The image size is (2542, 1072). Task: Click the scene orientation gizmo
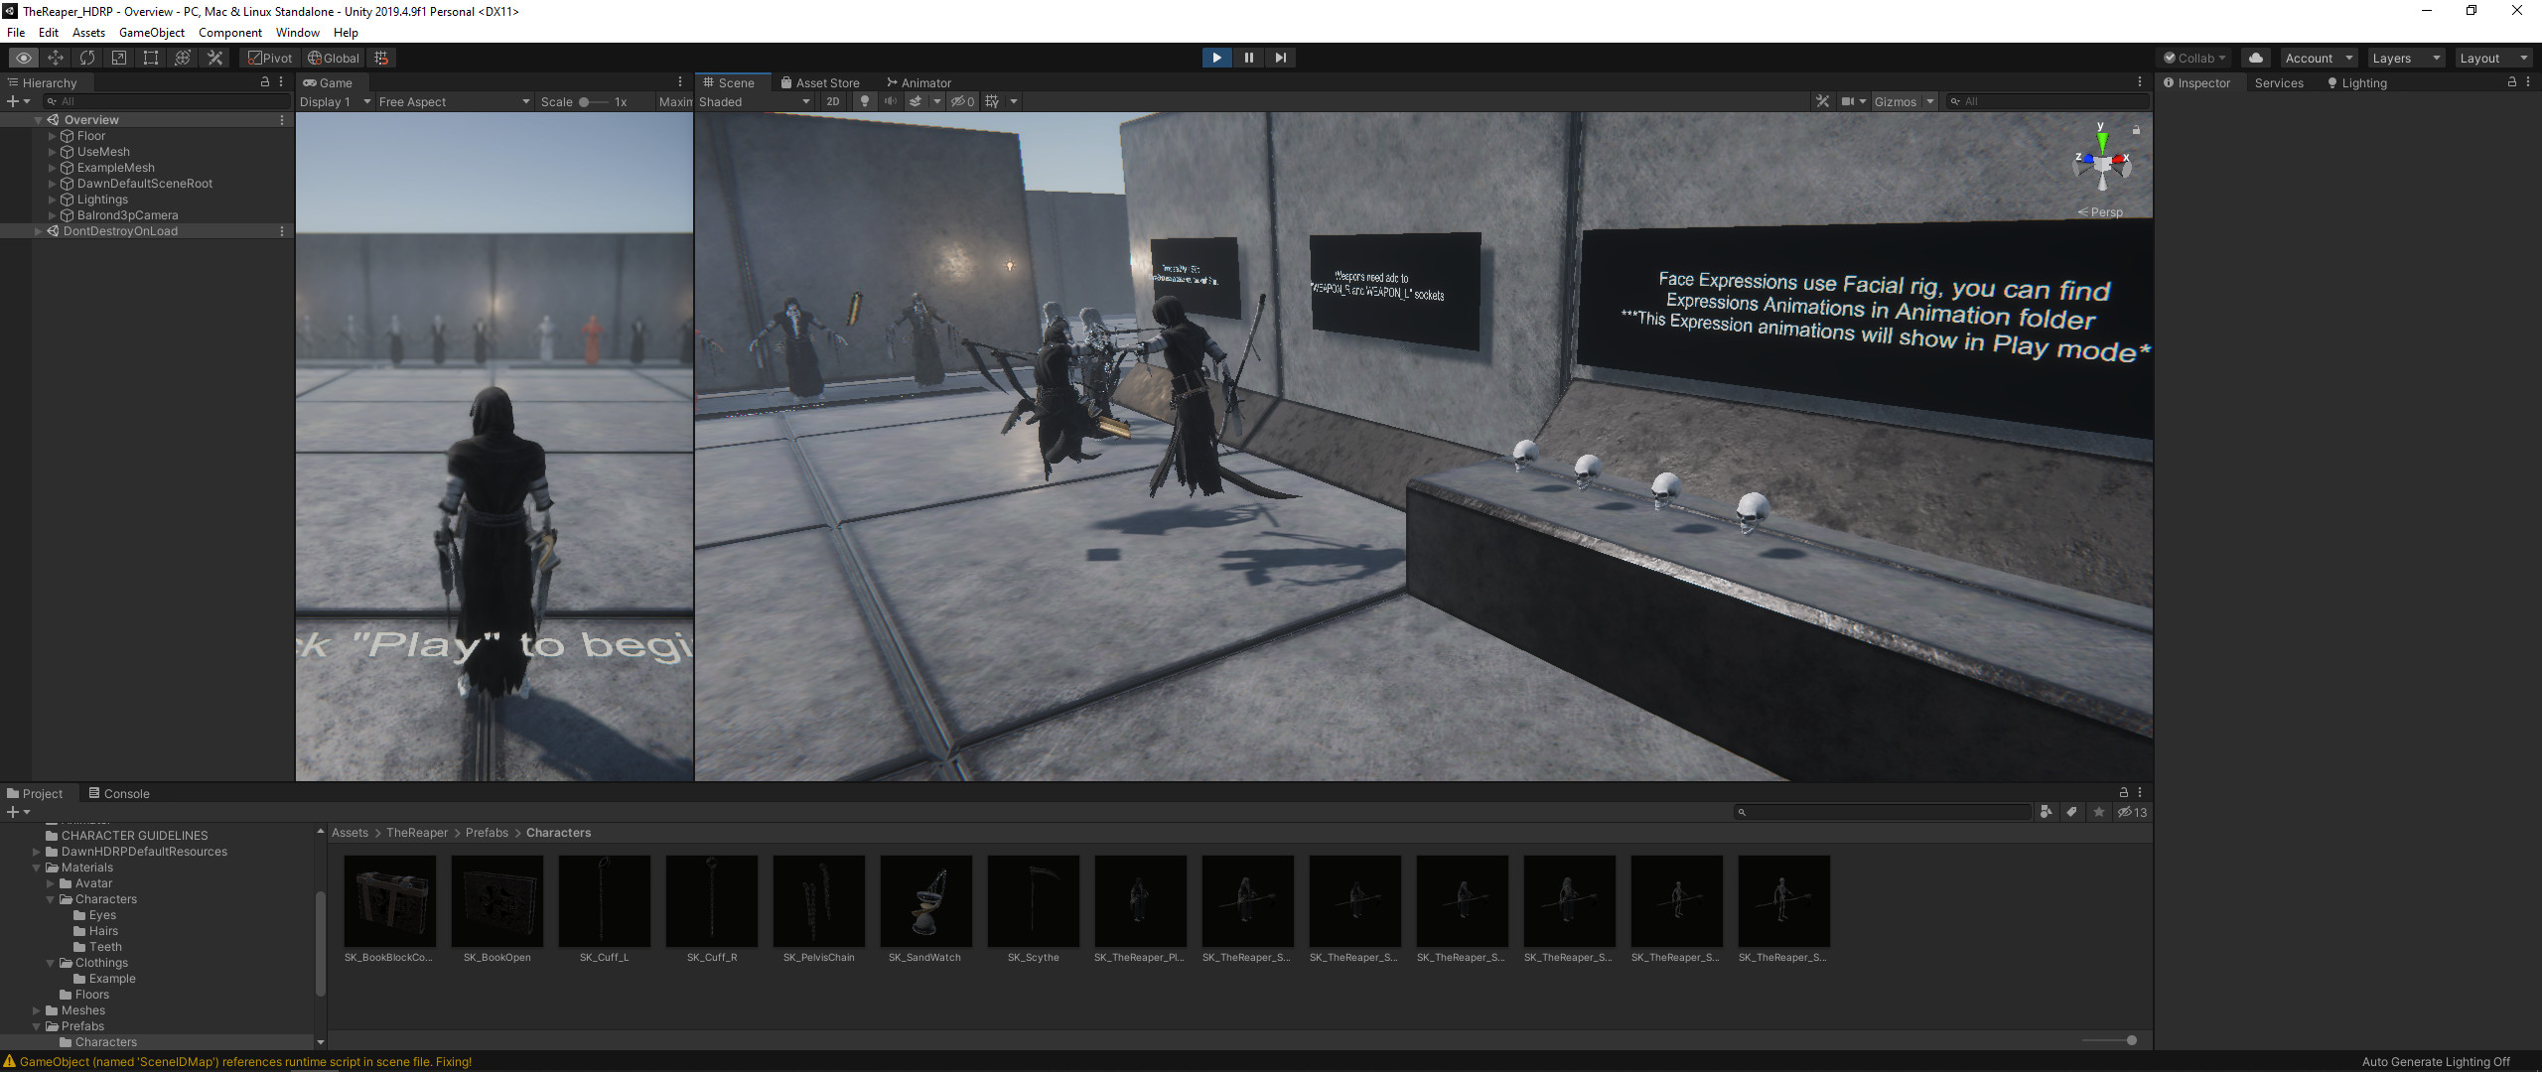[2102, 164]
